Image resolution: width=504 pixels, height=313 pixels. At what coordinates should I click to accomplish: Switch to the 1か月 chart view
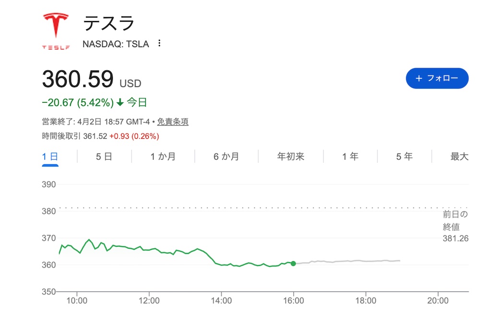(x=162, y=156)
